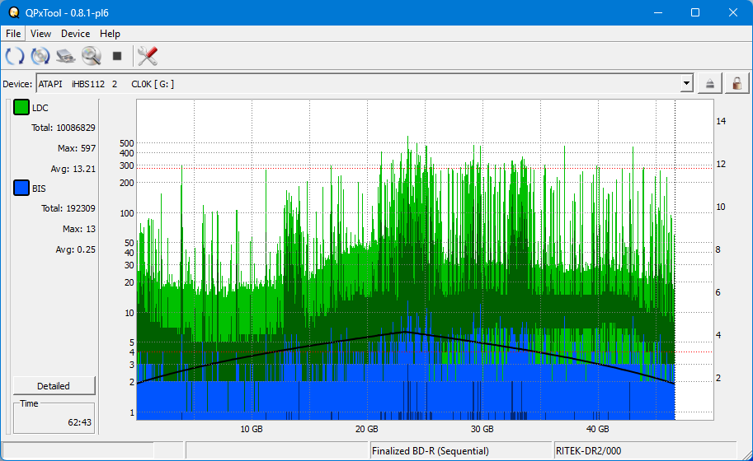Click the QPxTool title bar app icon

12,12
